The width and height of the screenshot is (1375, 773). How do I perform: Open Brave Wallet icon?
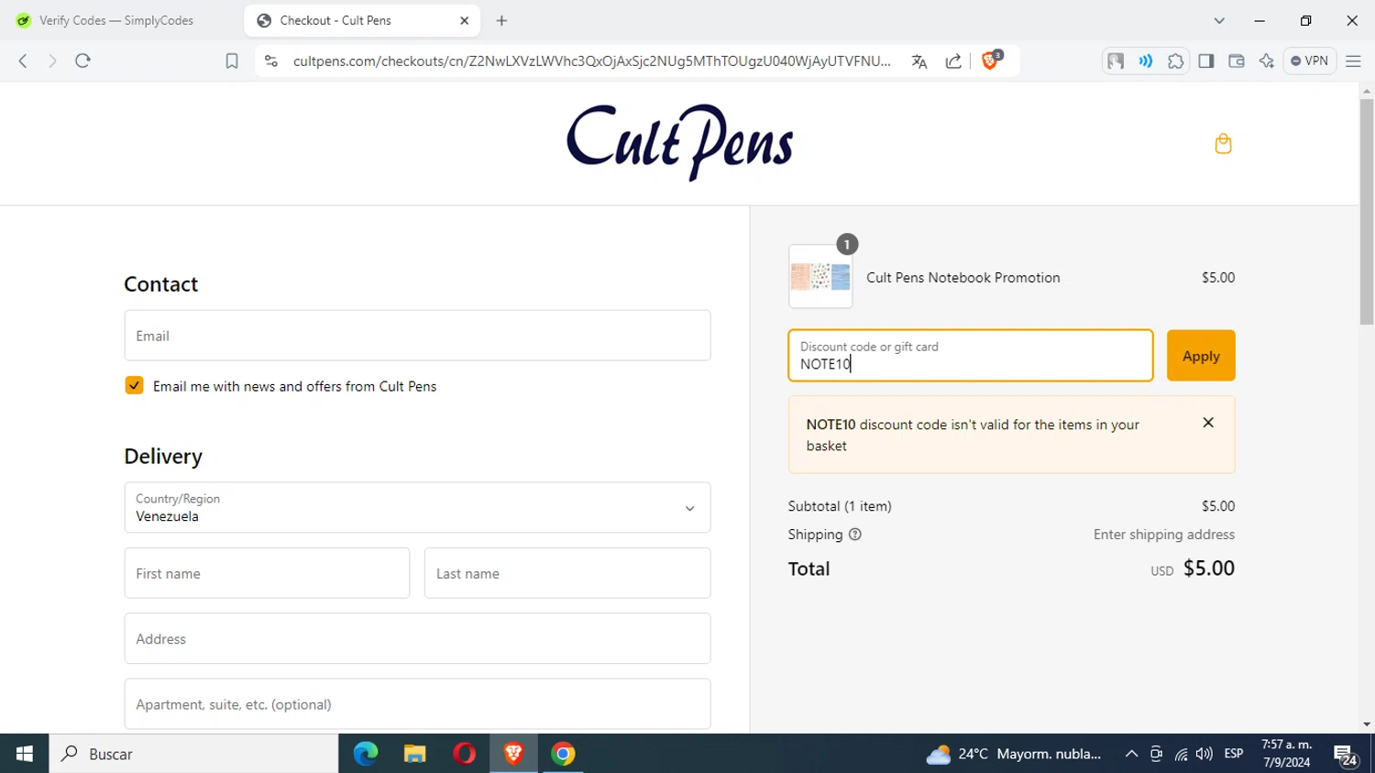(1236, 61)
